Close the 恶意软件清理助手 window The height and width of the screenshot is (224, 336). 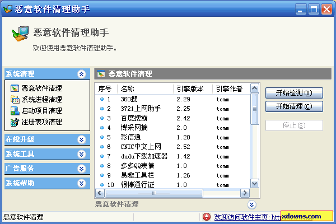tap(327, 9)
